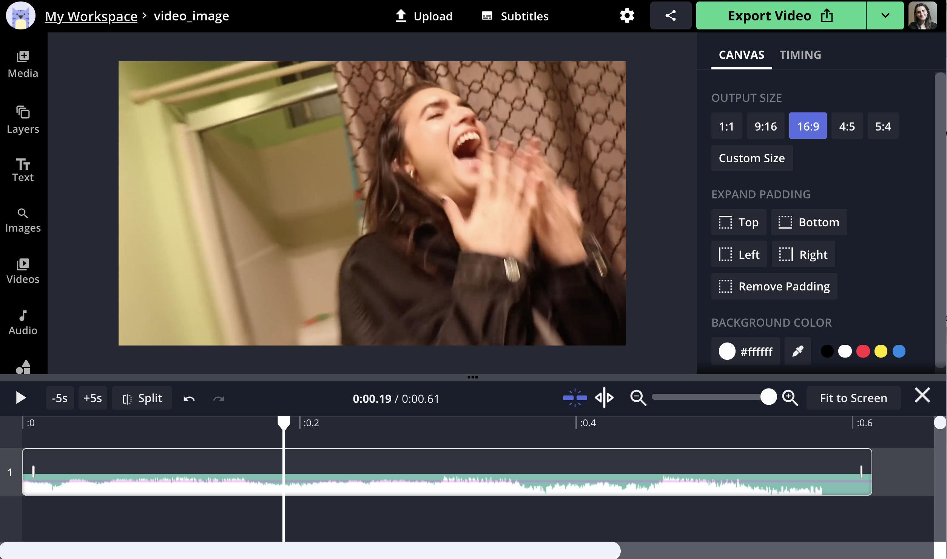The image size is (947, 559).
Task: Expand the Export Video dropdown arrow
Action: (884, 15)
